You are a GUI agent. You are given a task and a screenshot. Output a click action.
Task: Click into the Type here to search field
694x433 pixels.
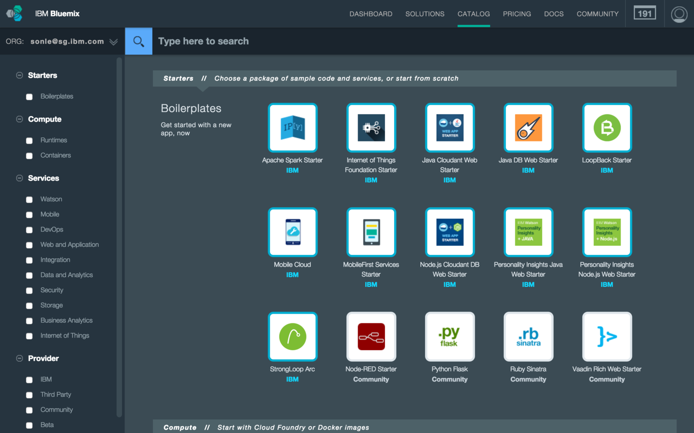pos(423,41)
